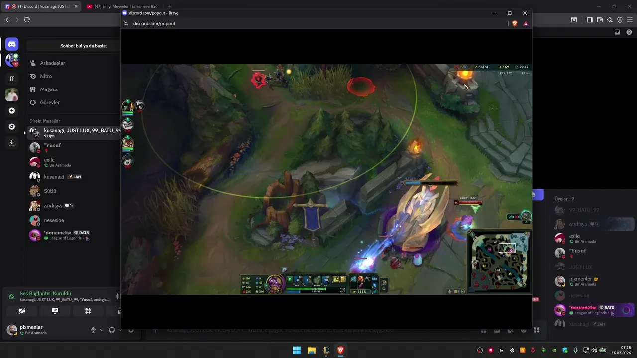Open group DM kusanagi, JUST LUX, 99_BATU_99
Viewport: 637px width, 358px height.
(x=74, y=133)
